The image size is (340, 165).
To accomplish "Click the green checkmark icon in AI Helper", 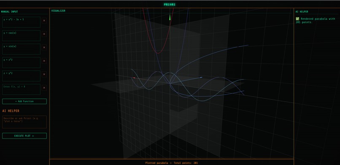I will [297, 19].
